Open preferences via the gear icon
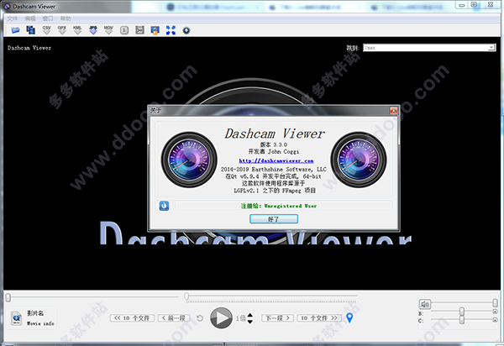The height and width of the screenshot is (346, 504). (186, 30)
